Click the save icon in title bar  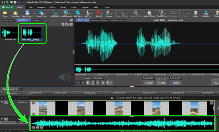[15, 2]
